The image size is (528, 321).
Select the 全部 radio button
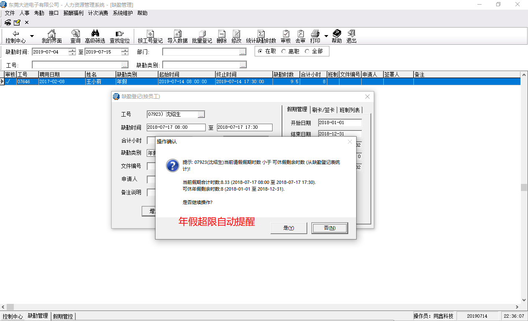click(x=307, y=51)
